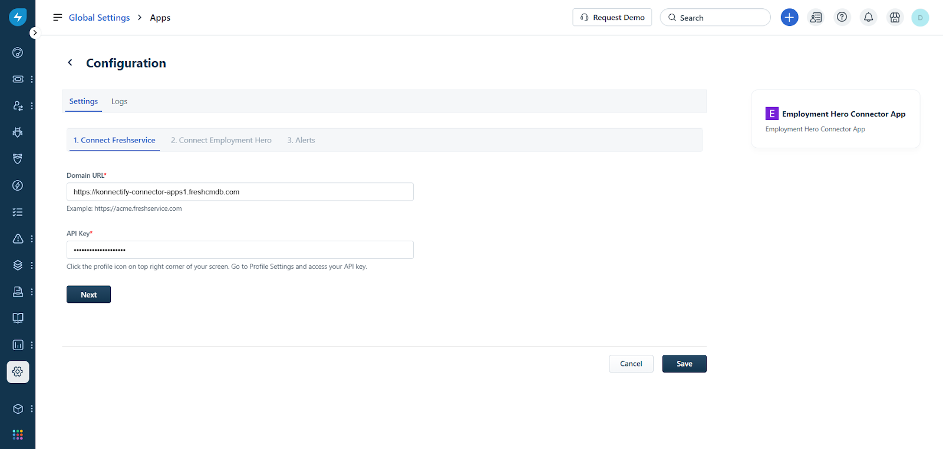Open the Alerts warning triangle icon
This screenshot has width=943, height=449.
click(18, 239)
